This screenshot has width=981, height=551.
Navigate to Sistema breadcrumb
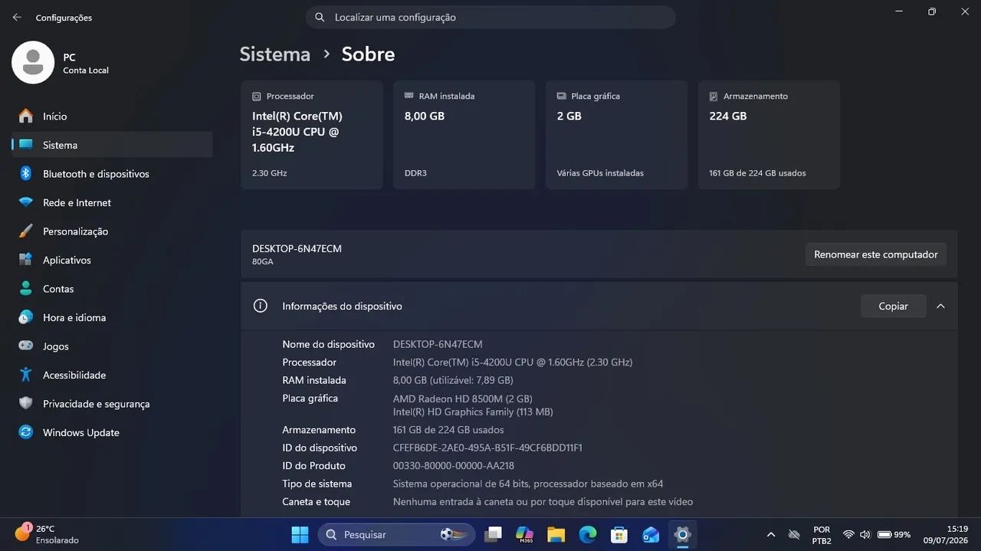274,54
